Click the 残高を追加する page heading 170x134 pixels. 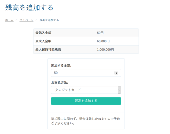[x=29, y=7]
